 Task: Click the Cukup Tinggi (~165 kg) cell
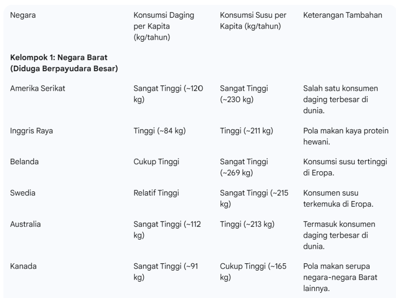click(253, 272)
